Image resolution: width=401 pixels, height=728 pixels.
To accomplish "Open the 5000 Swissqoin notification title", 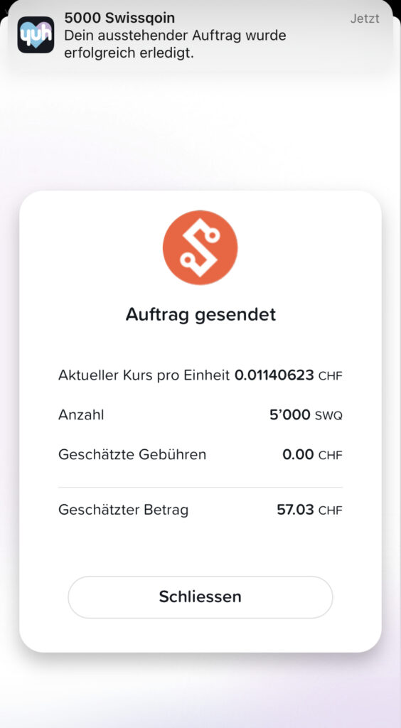I will click(x=119, y=18).
